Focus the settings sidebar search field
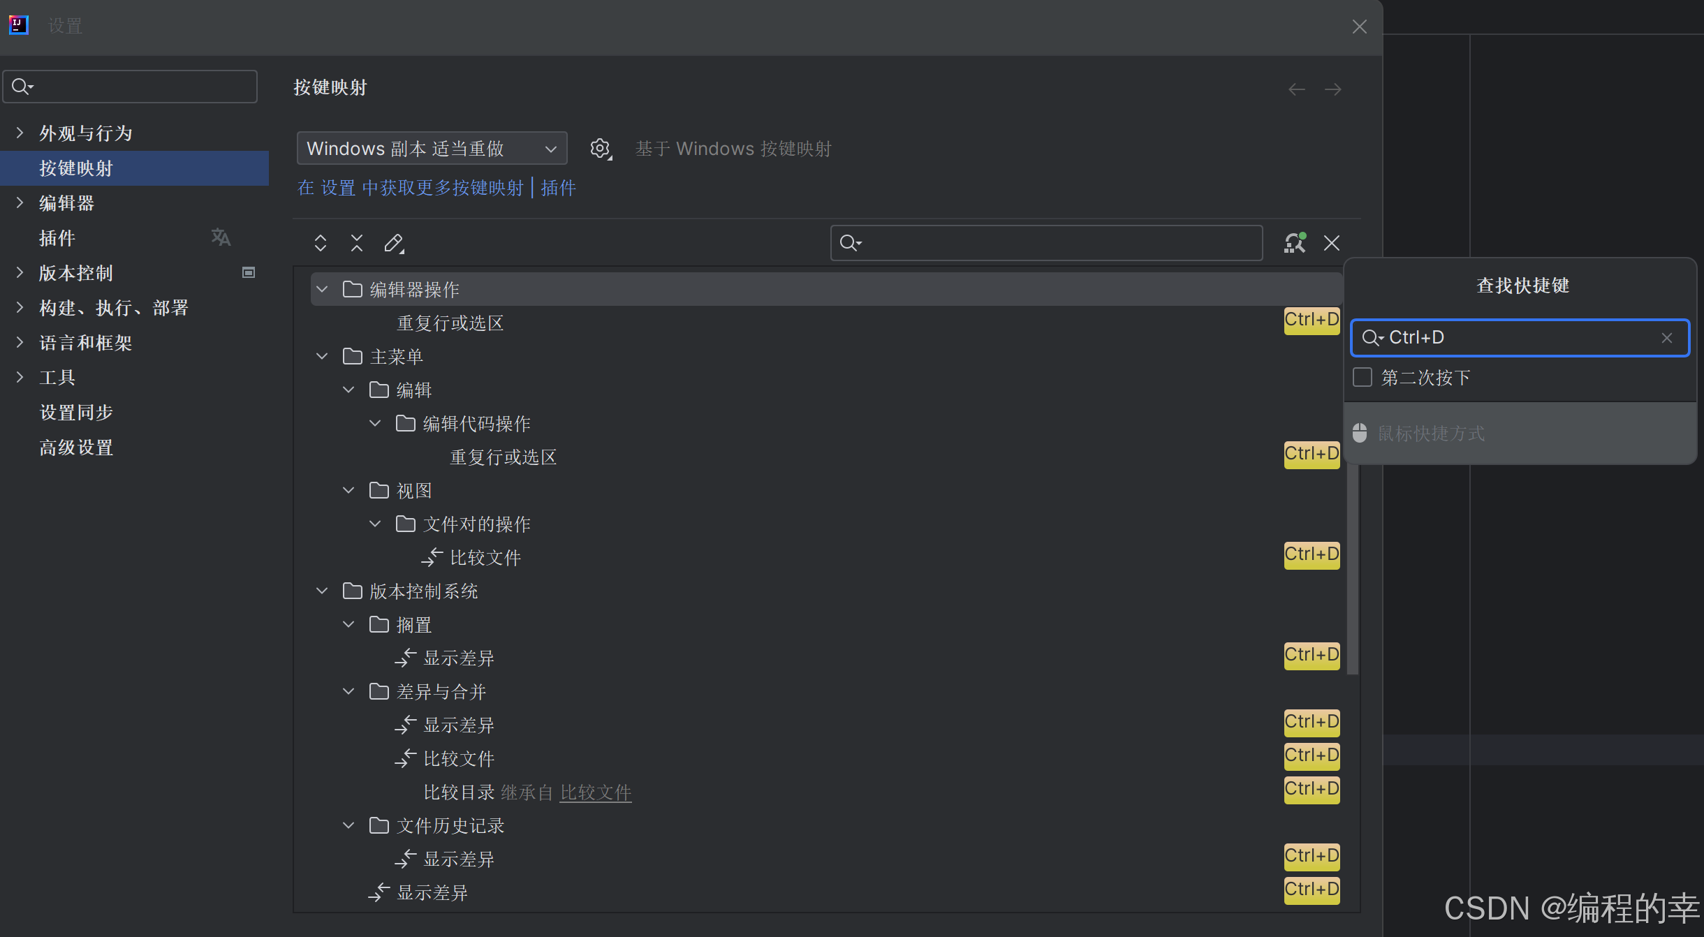 pyautogui.click(x=130, y=87)
